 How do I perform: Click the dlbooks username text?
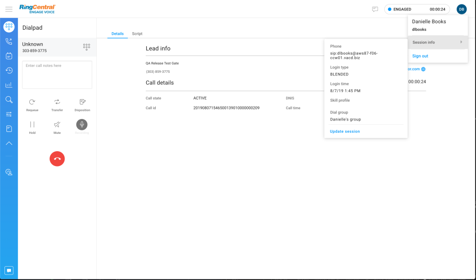(x=419, y=29)
